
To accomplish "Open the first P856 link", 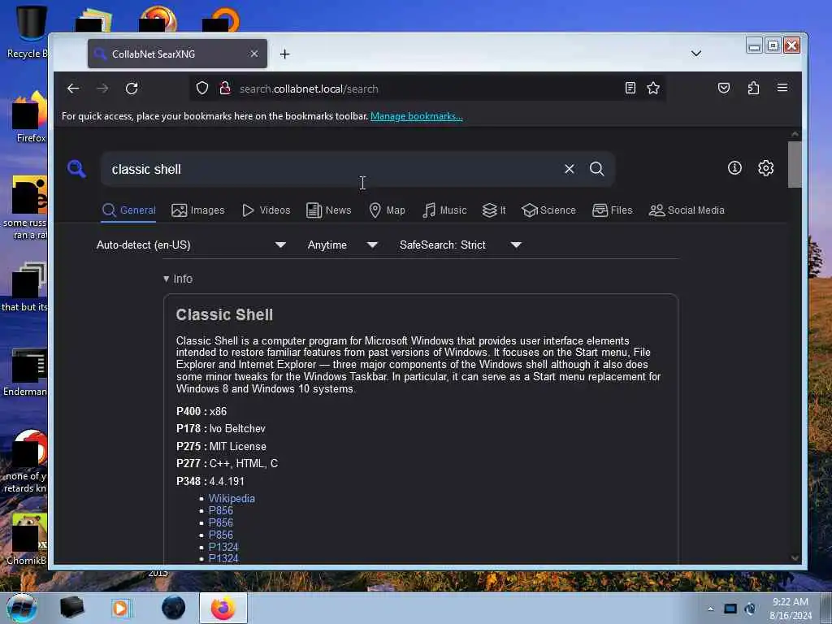I will pyautogui.click(x=221, y=510).
